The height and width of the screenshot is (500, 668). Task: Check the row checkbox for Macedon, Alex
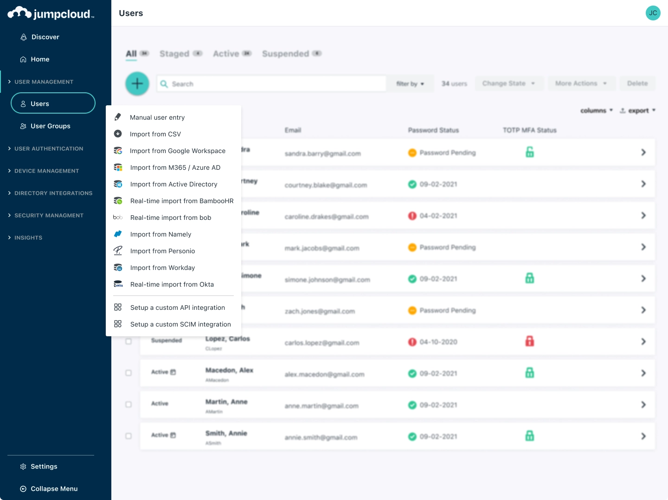pos(128,372)
